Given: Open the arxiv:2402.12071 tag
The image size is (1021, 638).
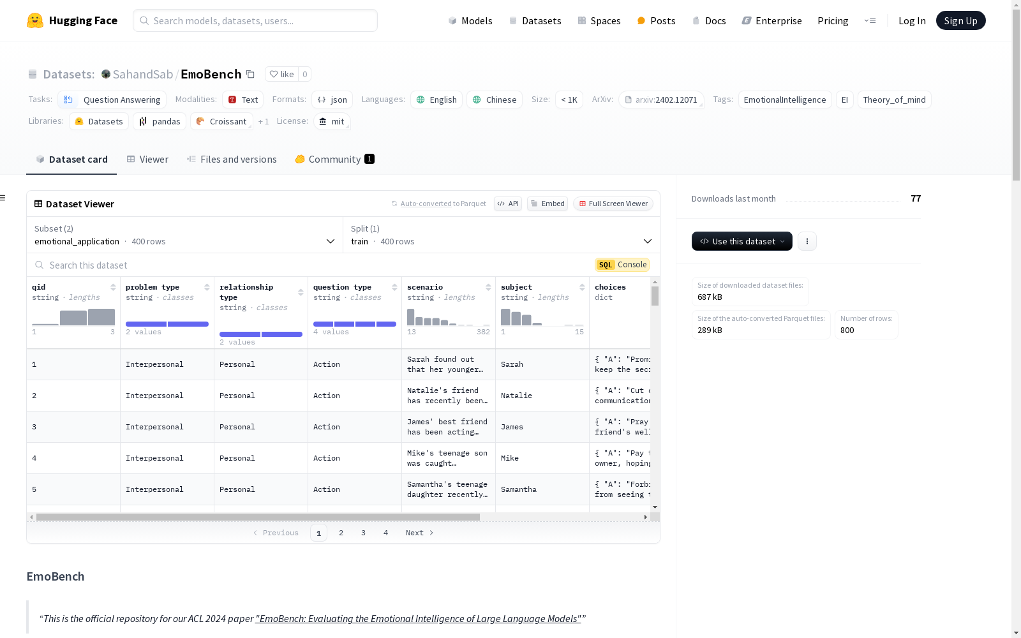Looking at the screenshot, I should [661, 100].
